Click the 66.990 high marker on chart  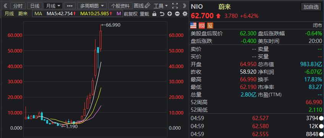pos(110,25)
